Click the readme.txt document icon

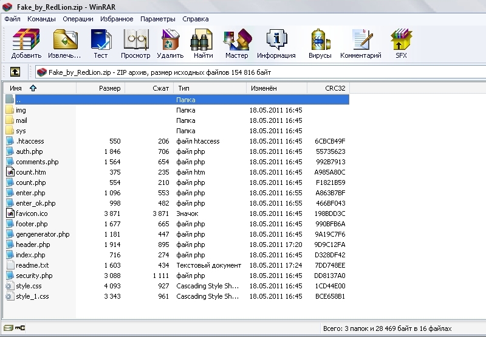click(10, 265)
